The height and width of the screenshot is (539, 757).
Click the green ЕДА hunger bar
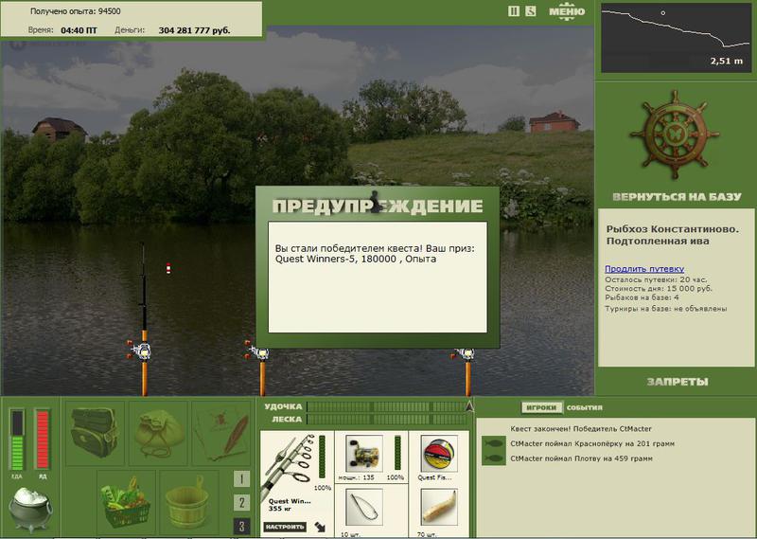(x=17, y=440)
